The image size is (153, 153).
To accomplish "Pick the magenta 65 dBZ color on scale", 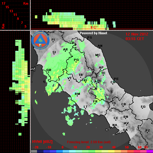I will point(150,151).
